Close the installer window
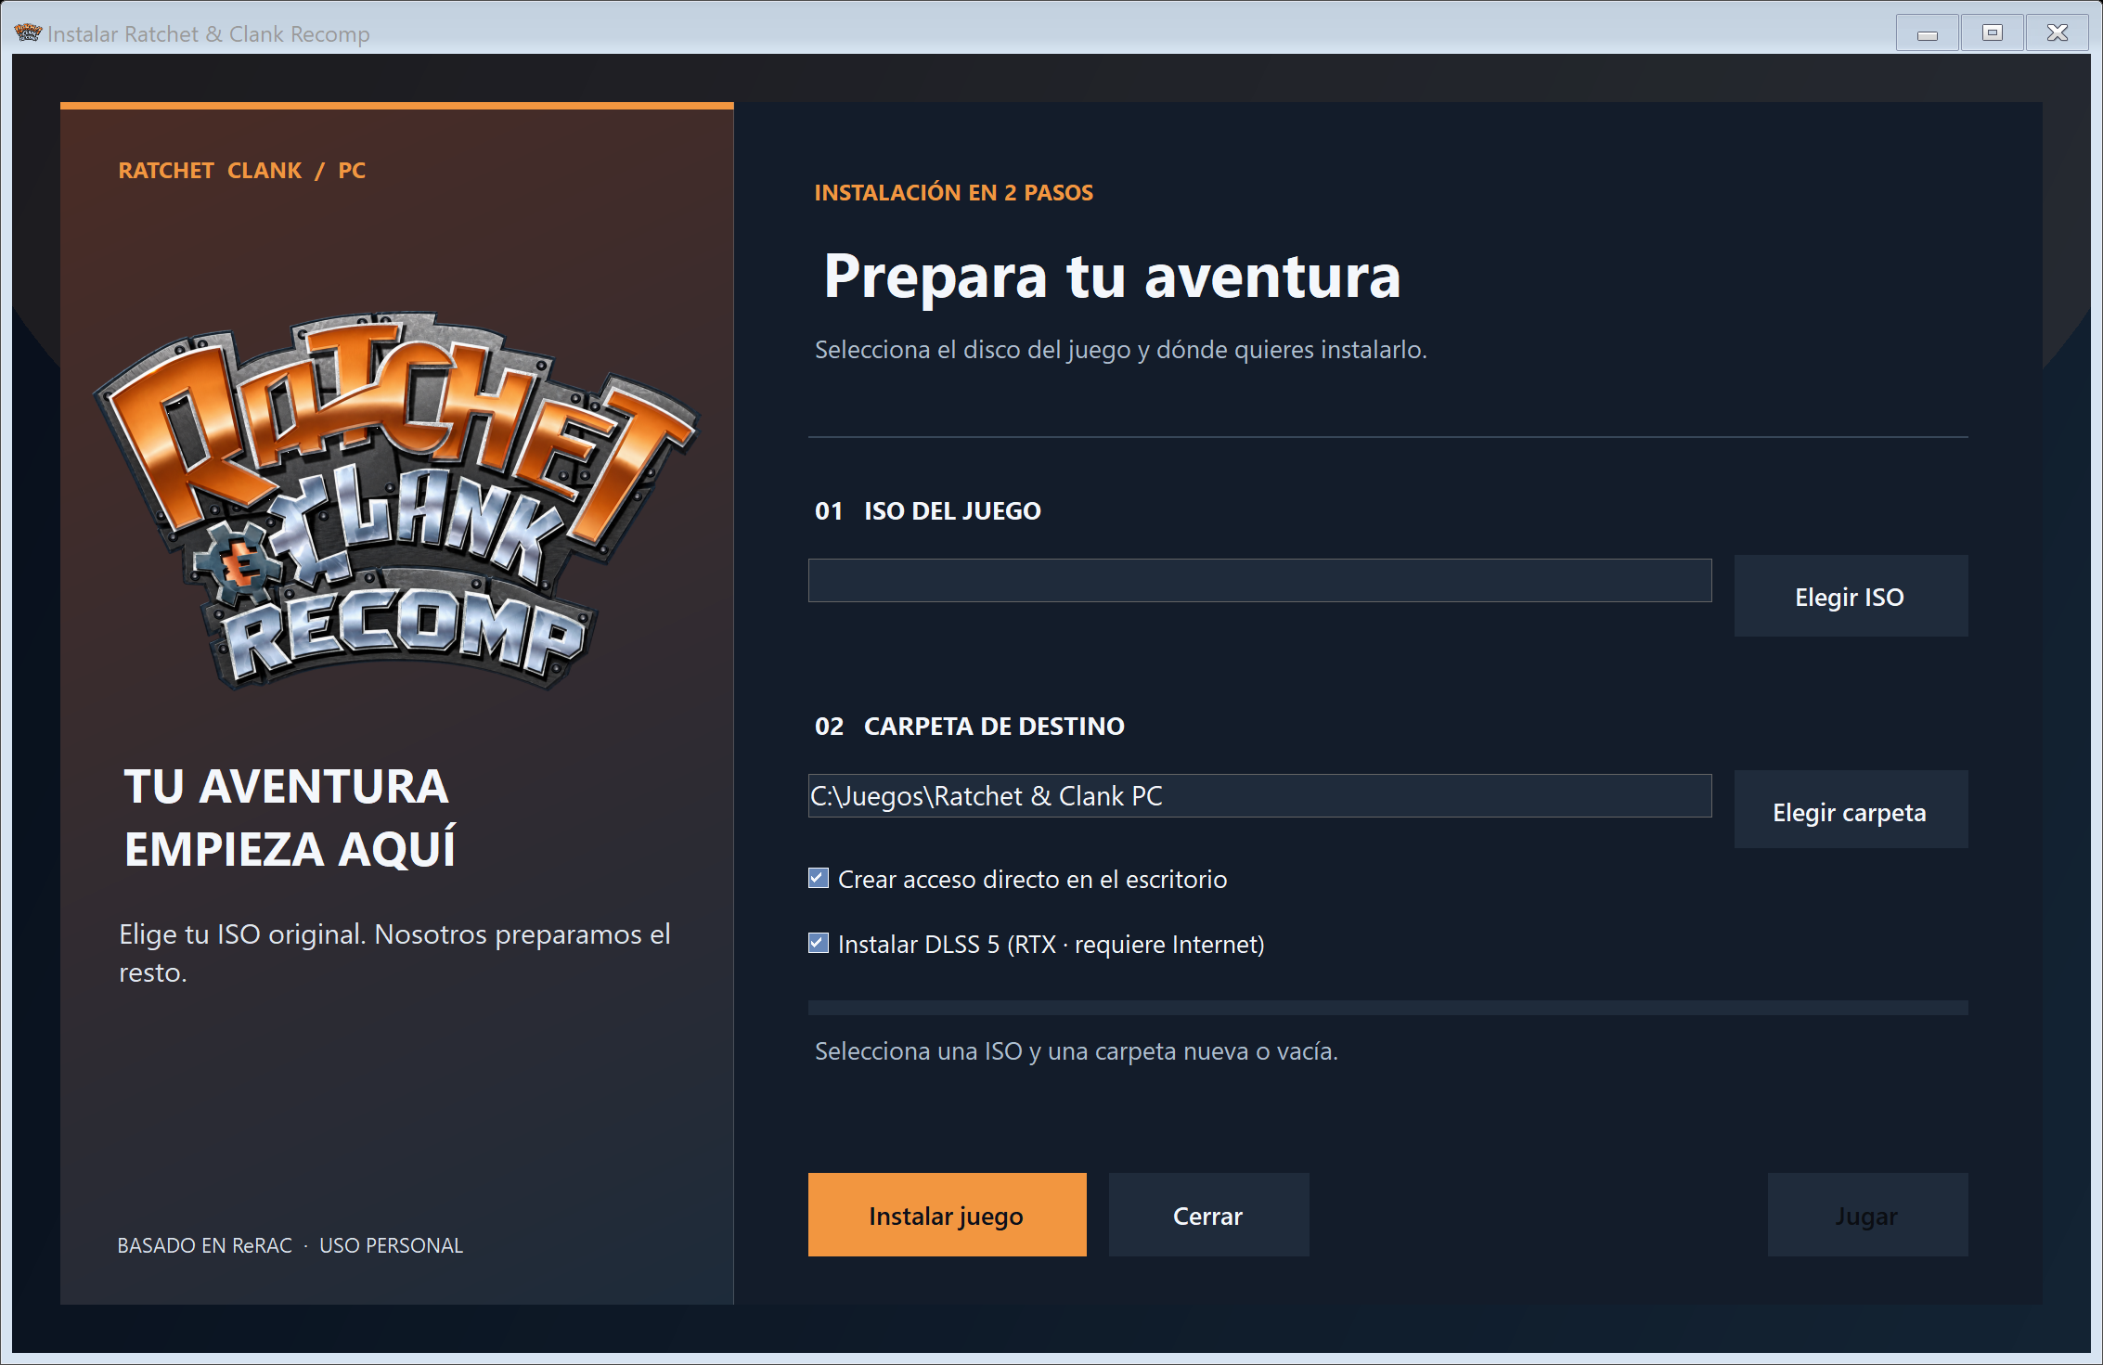The height and width of the screenshot is (1365, 2103). pyautogui.click(x=2058, y=33)
